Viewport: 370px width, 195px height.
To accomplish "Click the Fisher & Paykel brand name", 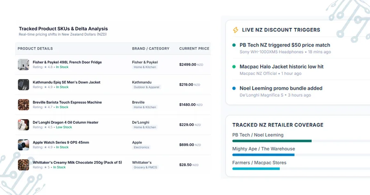I will (145, 62).
